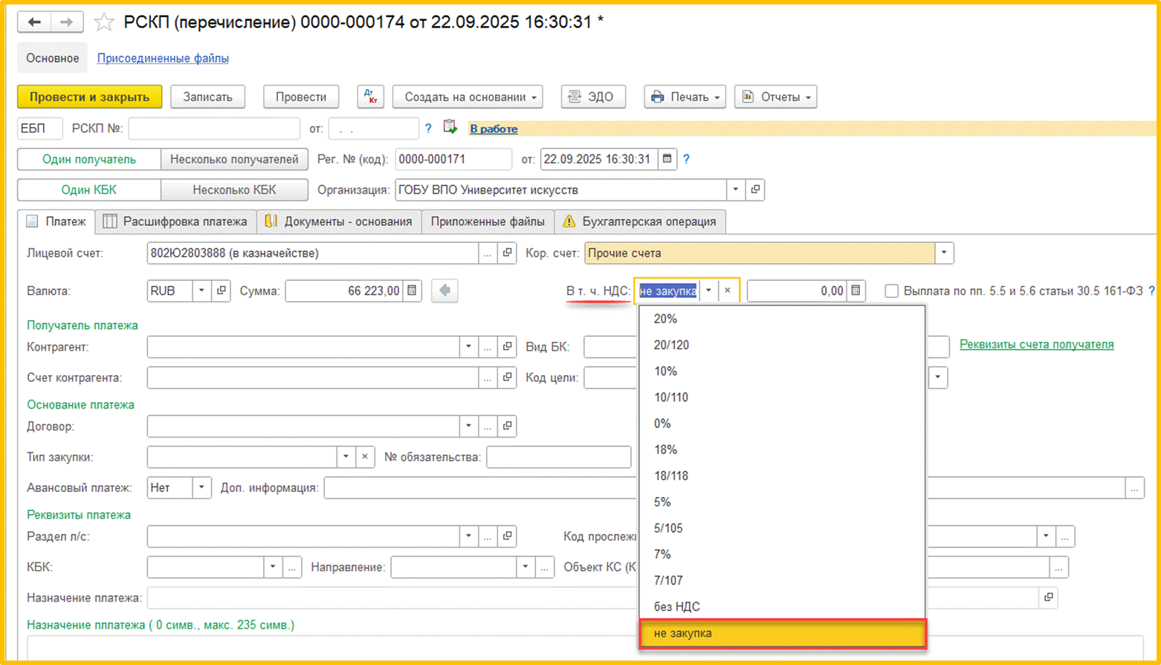This screenshot has height=665, width=1161.
Task: Switch to Несколько КБК mode
Action: [234, 189]
